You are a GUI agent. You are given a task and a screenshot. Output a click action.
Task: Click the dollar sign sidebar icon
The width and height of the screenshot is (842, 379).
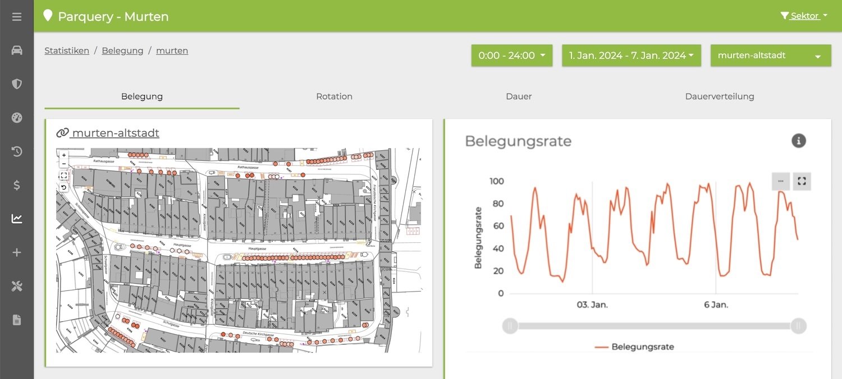tap(17, 185)
